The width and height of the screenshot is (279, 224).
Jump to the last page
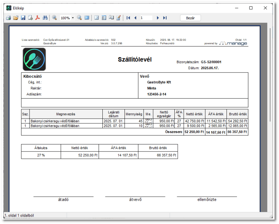pyautogui.click(x=165, y=18)
